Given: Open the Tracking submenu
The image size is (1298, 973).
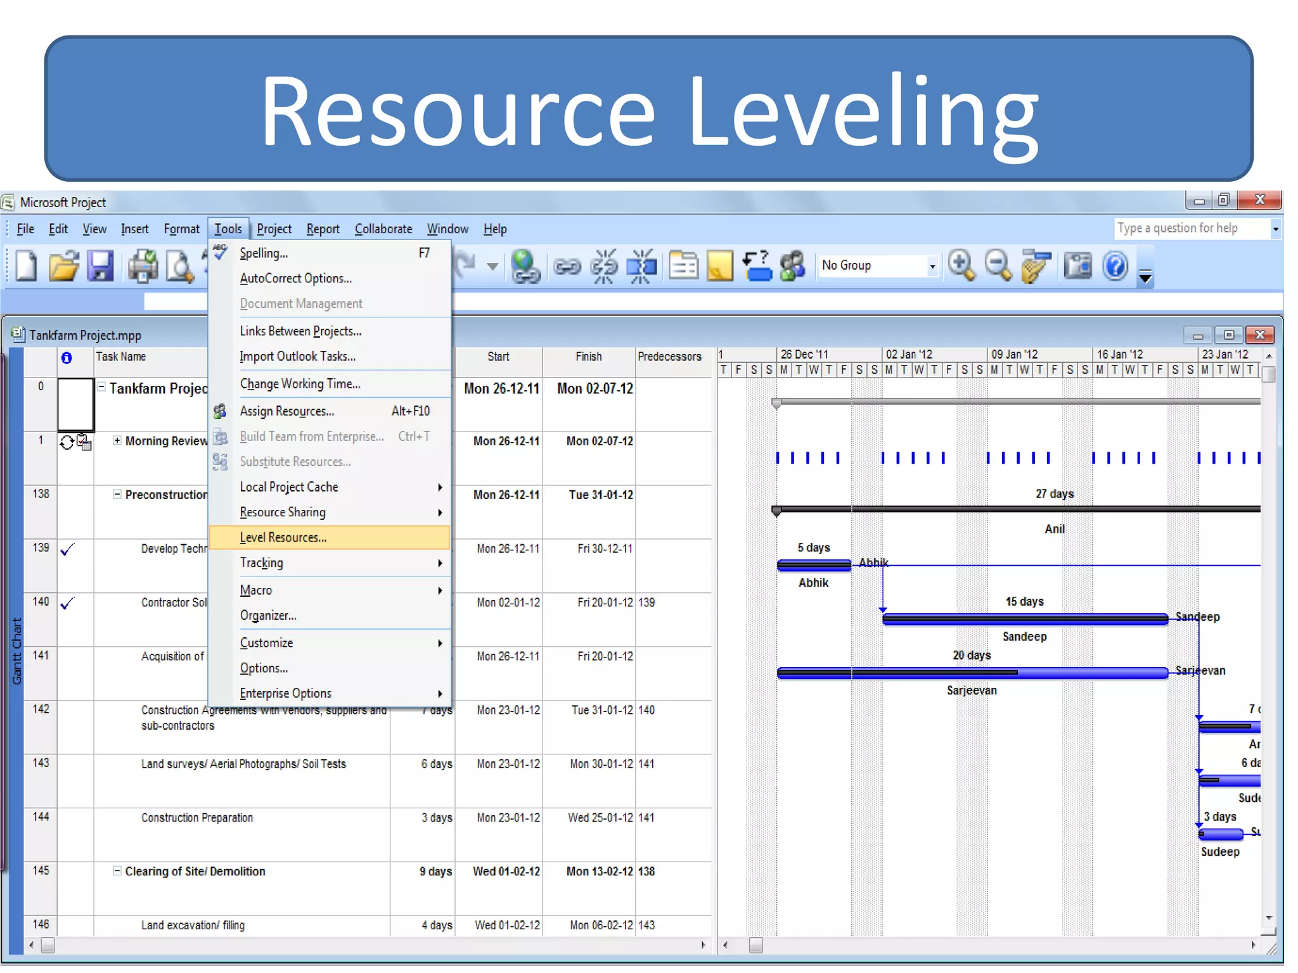Looking at the screenshot, I should 262,563.
